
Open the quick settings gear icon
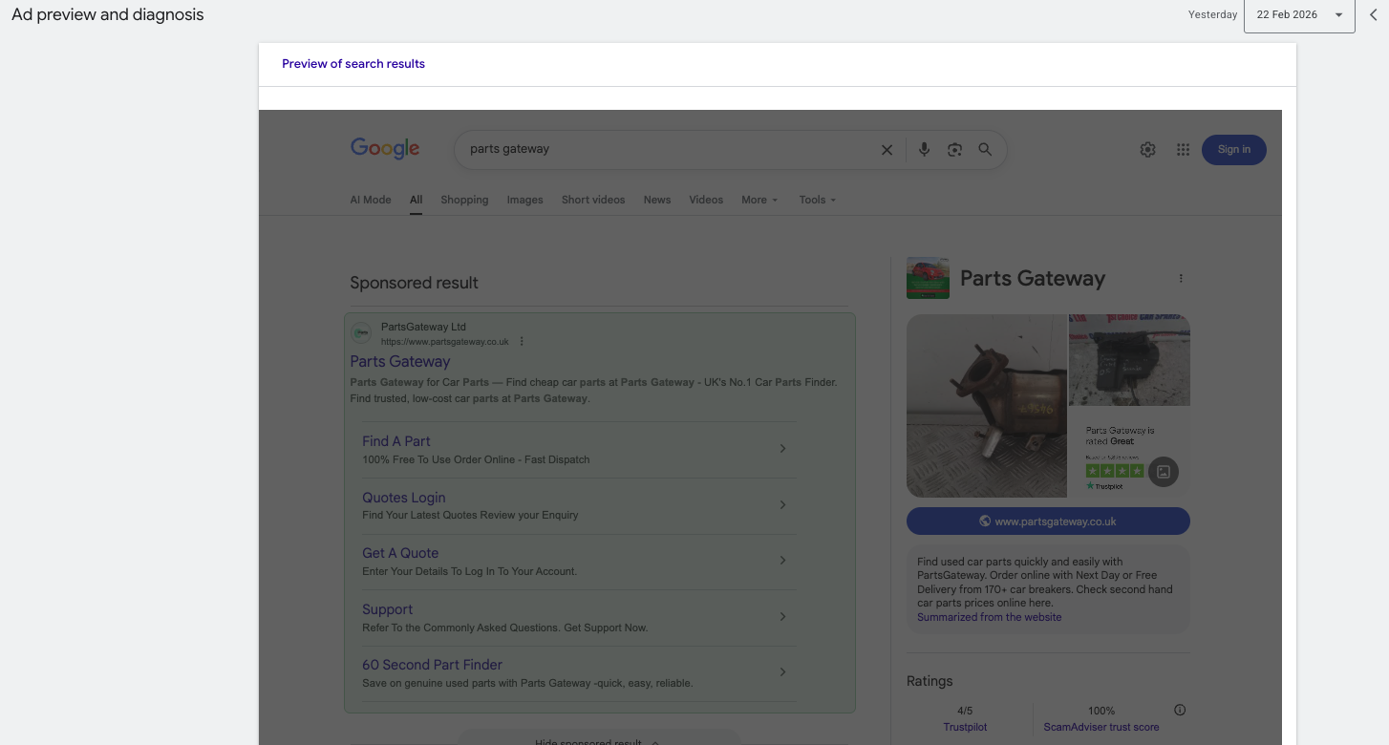point(1147,149)
